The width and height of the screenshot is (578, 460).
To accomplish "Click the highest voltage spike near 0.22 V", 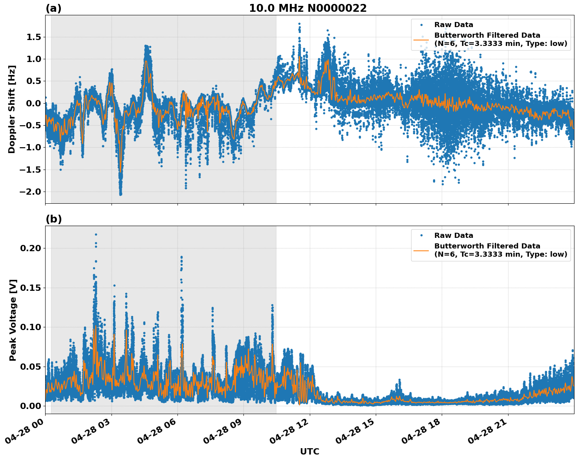I will pyautogui.click(x=95, y=234).
